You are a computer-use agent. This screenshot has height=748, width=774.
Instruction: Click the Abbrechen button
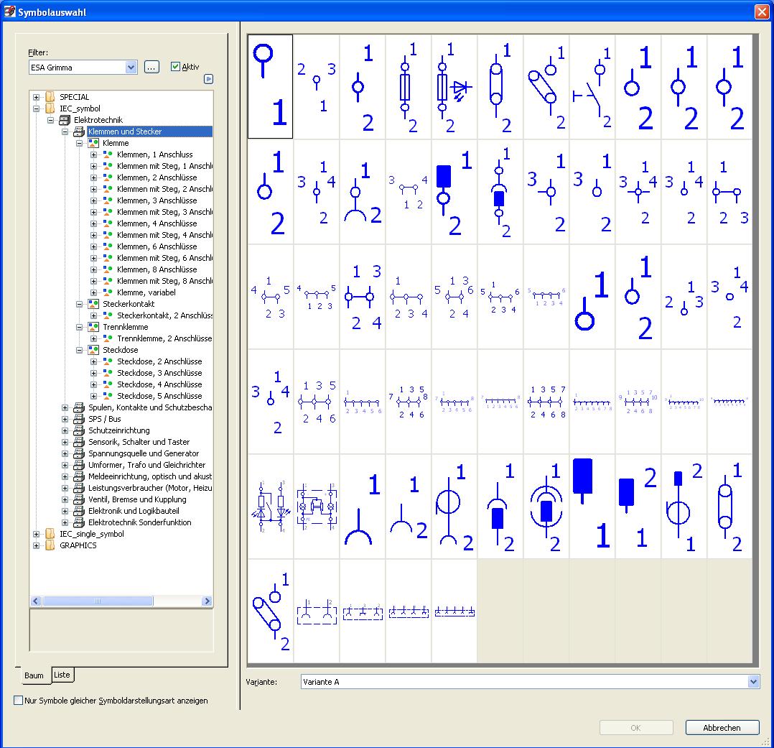click(722, 728)
